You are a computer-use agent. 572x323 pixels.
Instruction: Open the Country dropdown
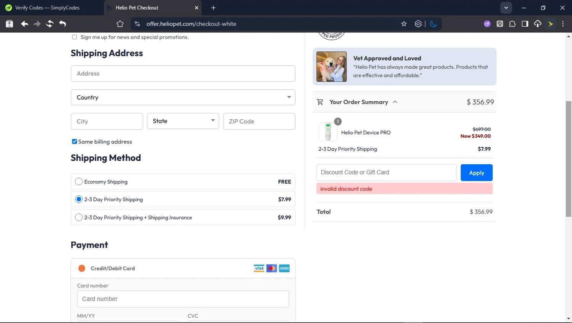click(x=183, y=97)
